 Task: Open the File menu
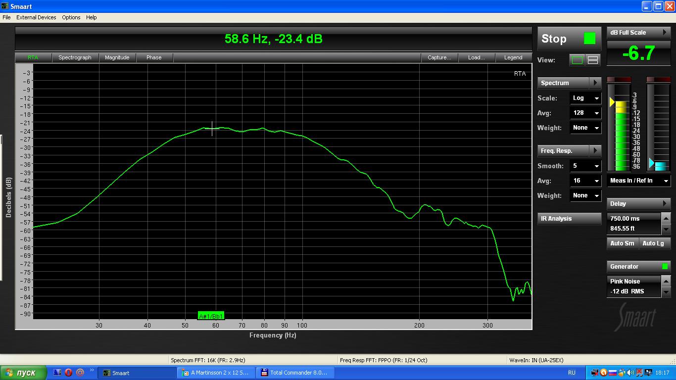[6, 17]
